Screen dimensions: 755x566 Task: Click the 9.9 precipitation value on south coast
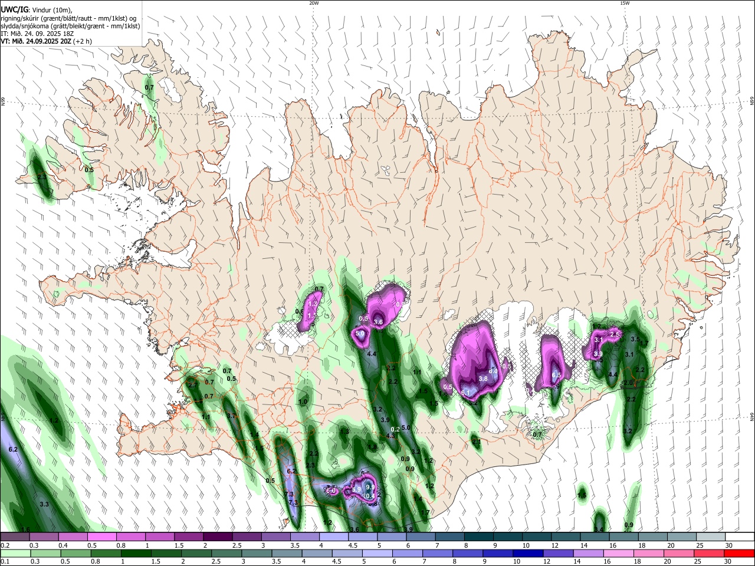pos(370,488)
